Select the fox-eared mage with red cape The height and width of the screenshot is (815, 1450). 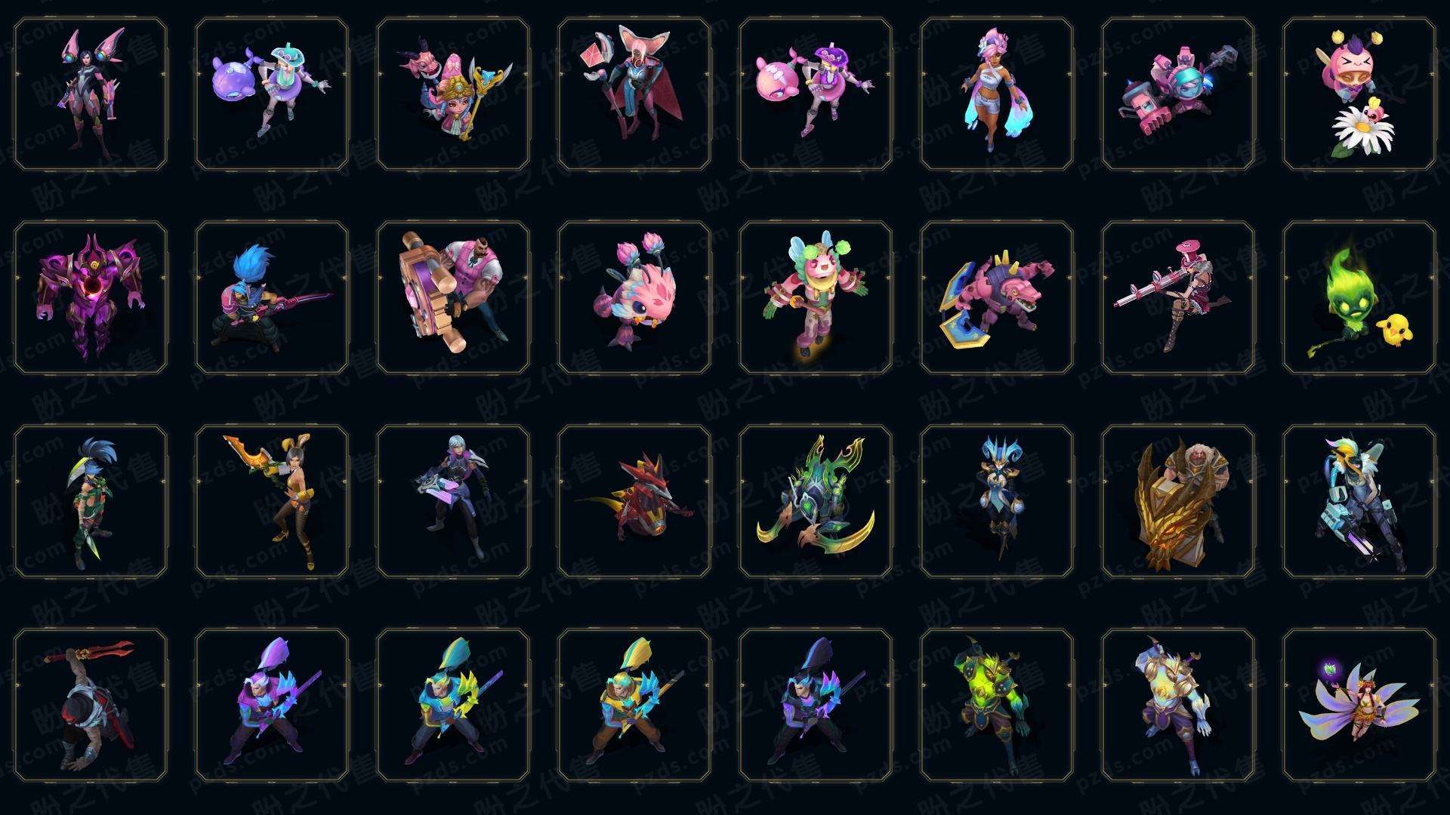tap(634, 94)
